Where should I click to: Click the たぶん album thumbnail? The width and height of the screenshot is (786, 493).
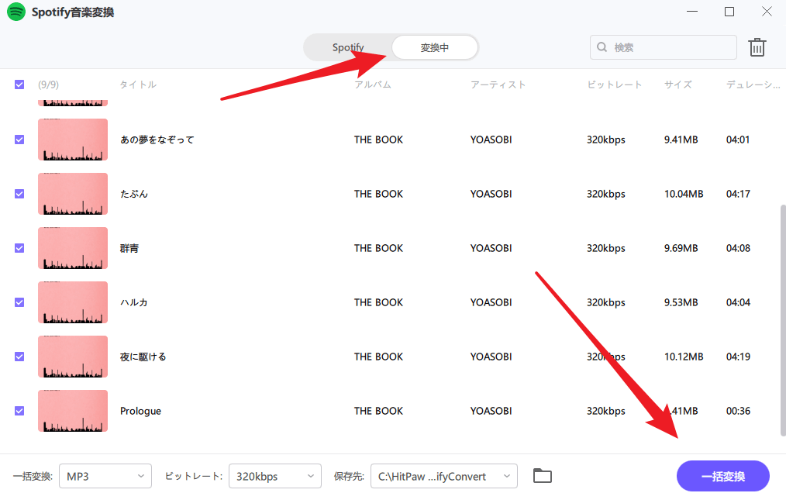(73, 194)
